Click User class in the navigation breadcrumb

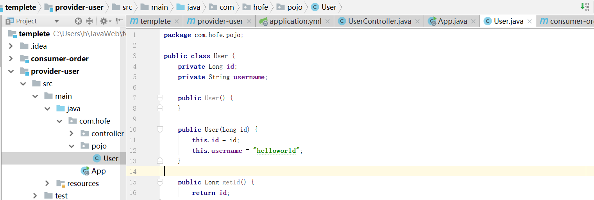324,7
